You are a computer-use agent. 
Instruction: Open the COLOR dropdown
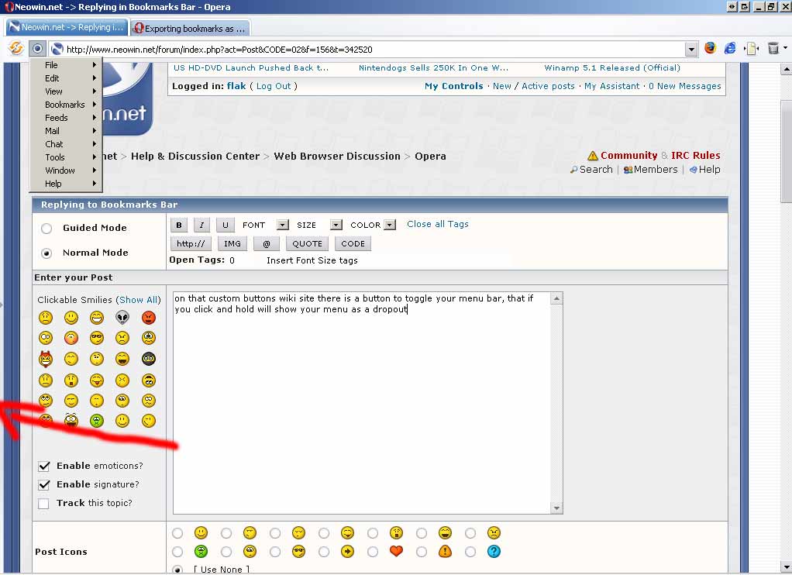point(390,225)
